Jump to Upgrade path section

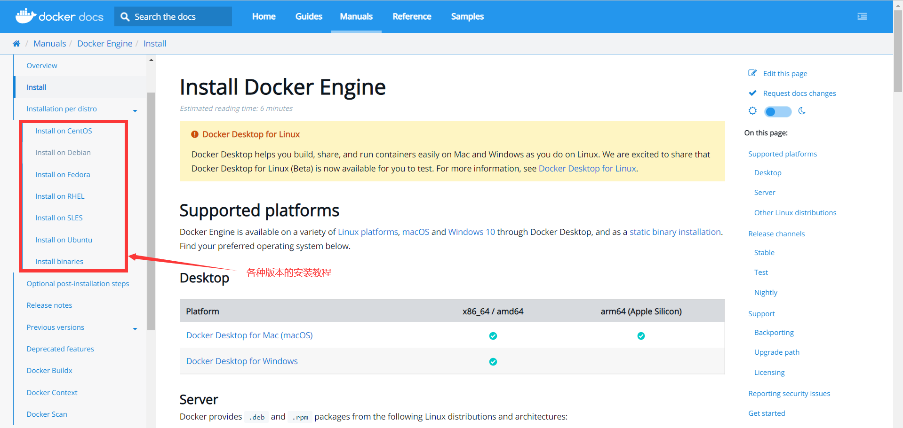click(x=776, y=352)
